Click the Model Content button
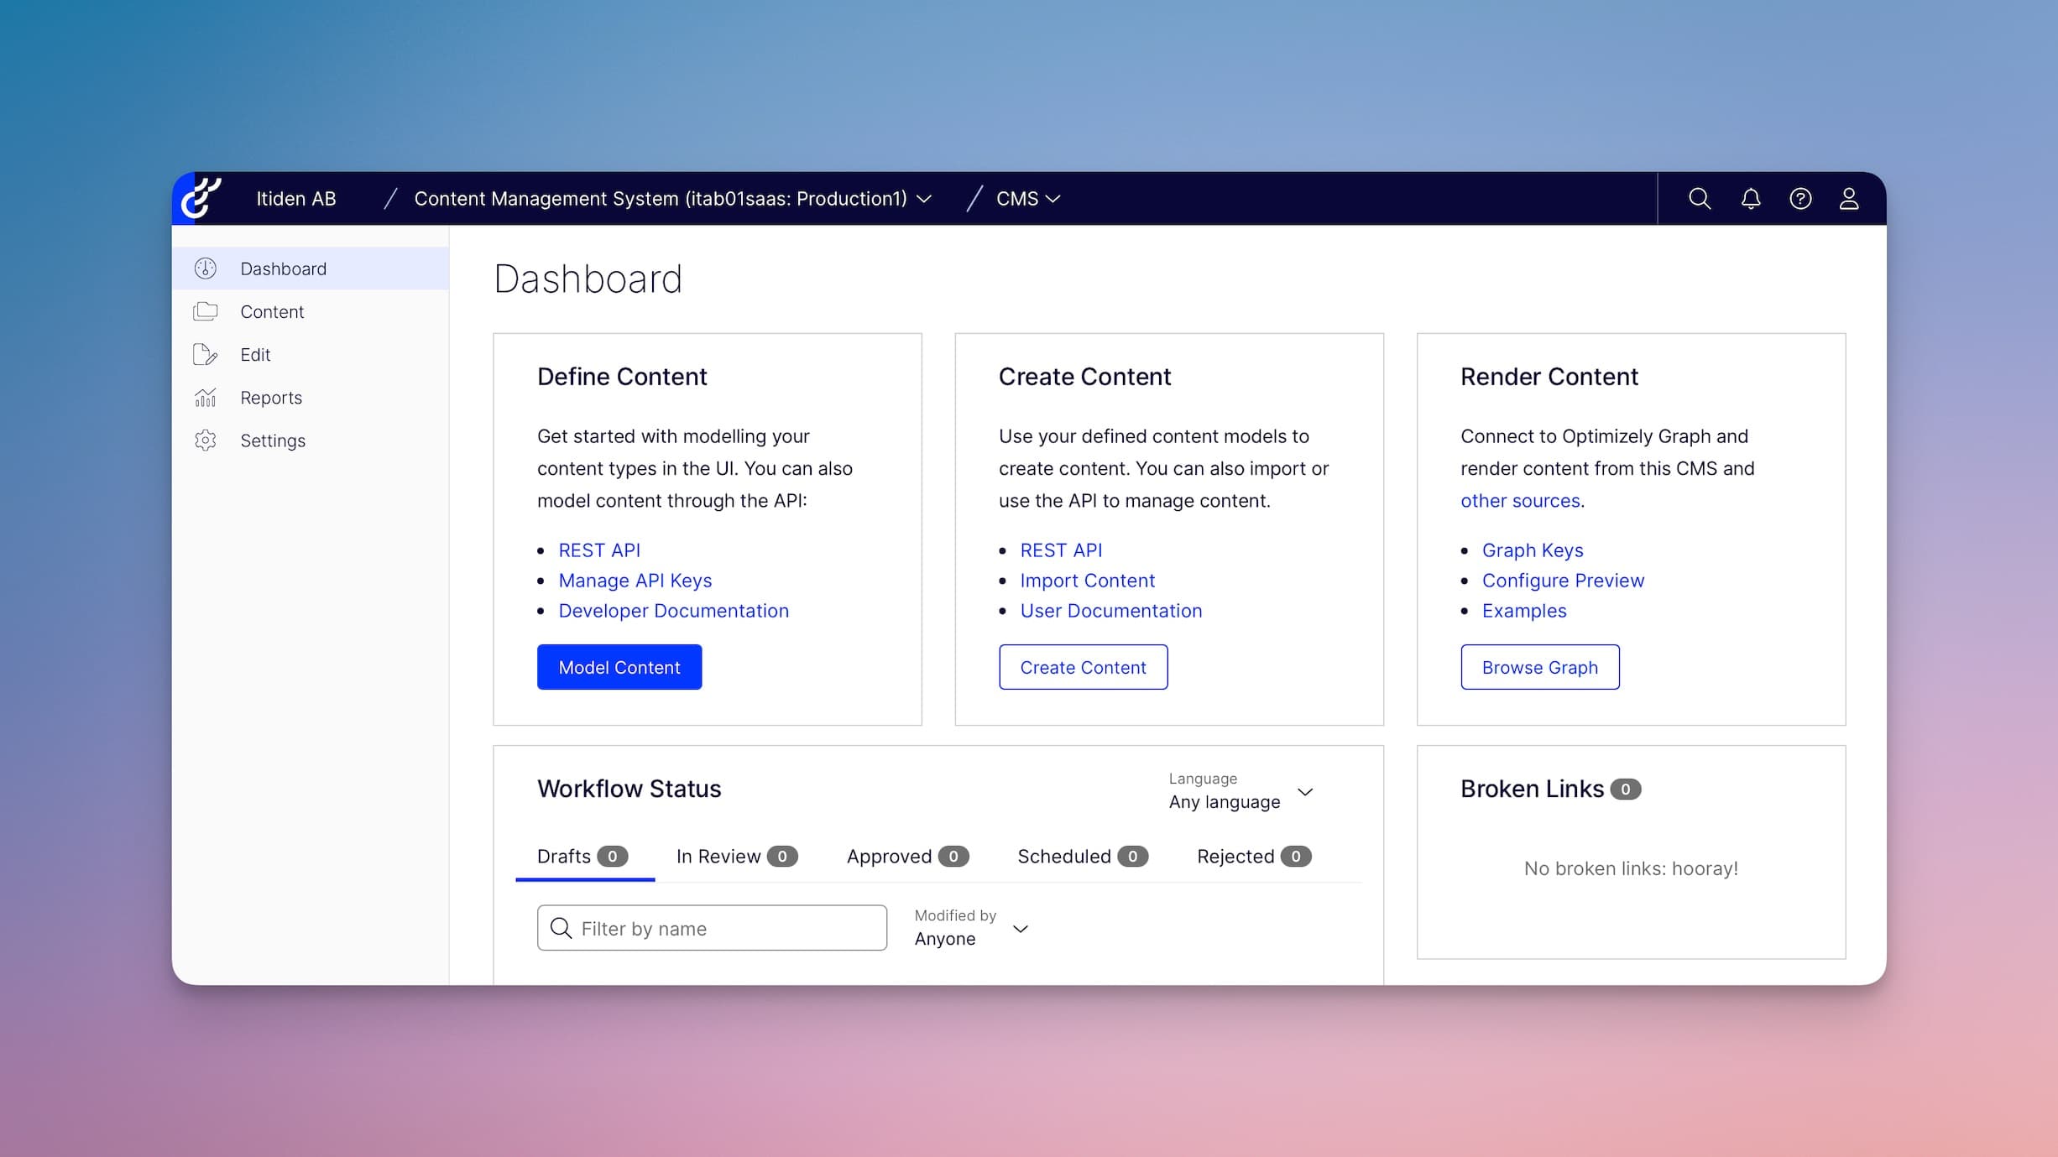Screen dimensions: 2058x1157 tap(619, 668)
